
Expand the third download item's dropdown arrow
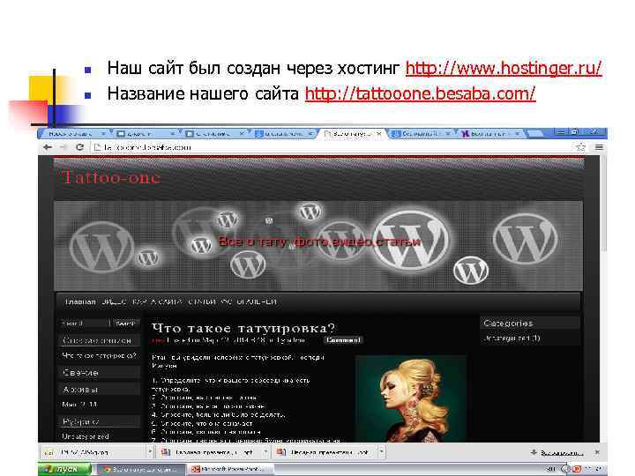tap(382, 451)
